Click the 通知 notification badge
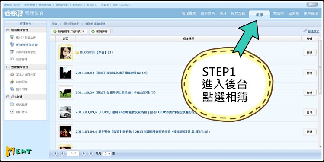324x162 pixels. point(311,5)
